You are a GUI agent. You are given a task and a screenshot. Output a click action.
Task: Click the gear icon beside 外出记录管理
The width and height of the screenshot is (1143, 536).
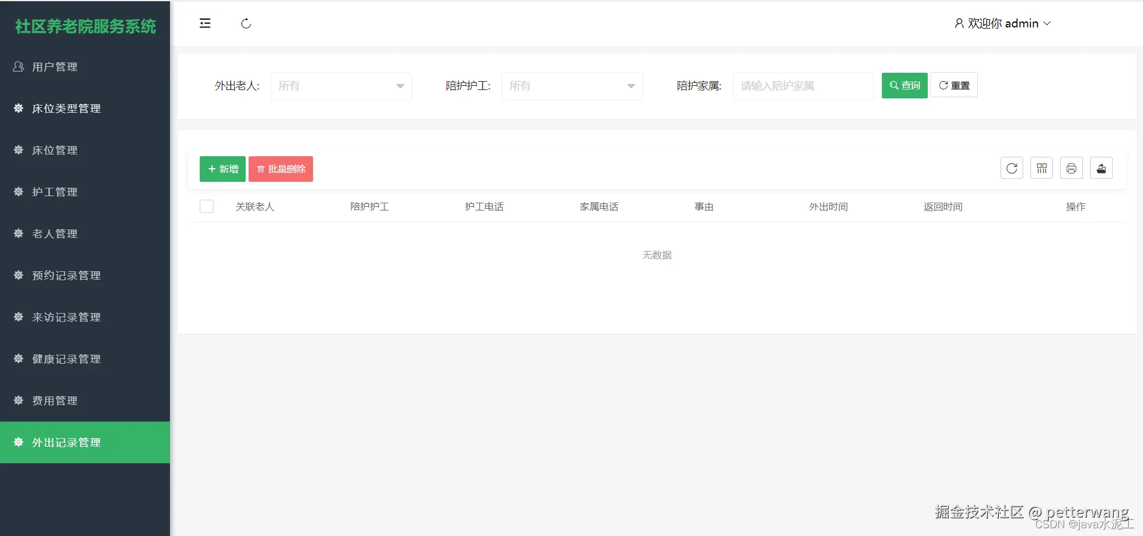[18, 442]
